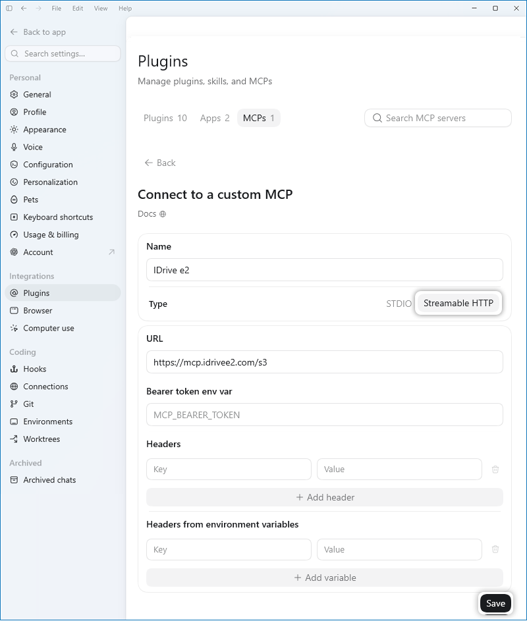Open Hooks anchor icon
Viewport: 527px width, 621px height.
pyautogui.click(x=14, y=369)
